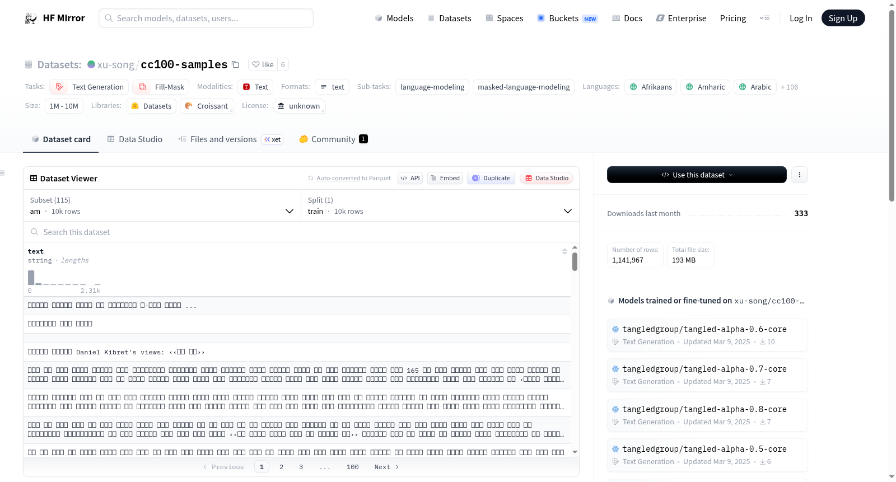Copy dataset name with the copy icon
The width and height of the screenshot is (896, 482).
pos(236,65)
